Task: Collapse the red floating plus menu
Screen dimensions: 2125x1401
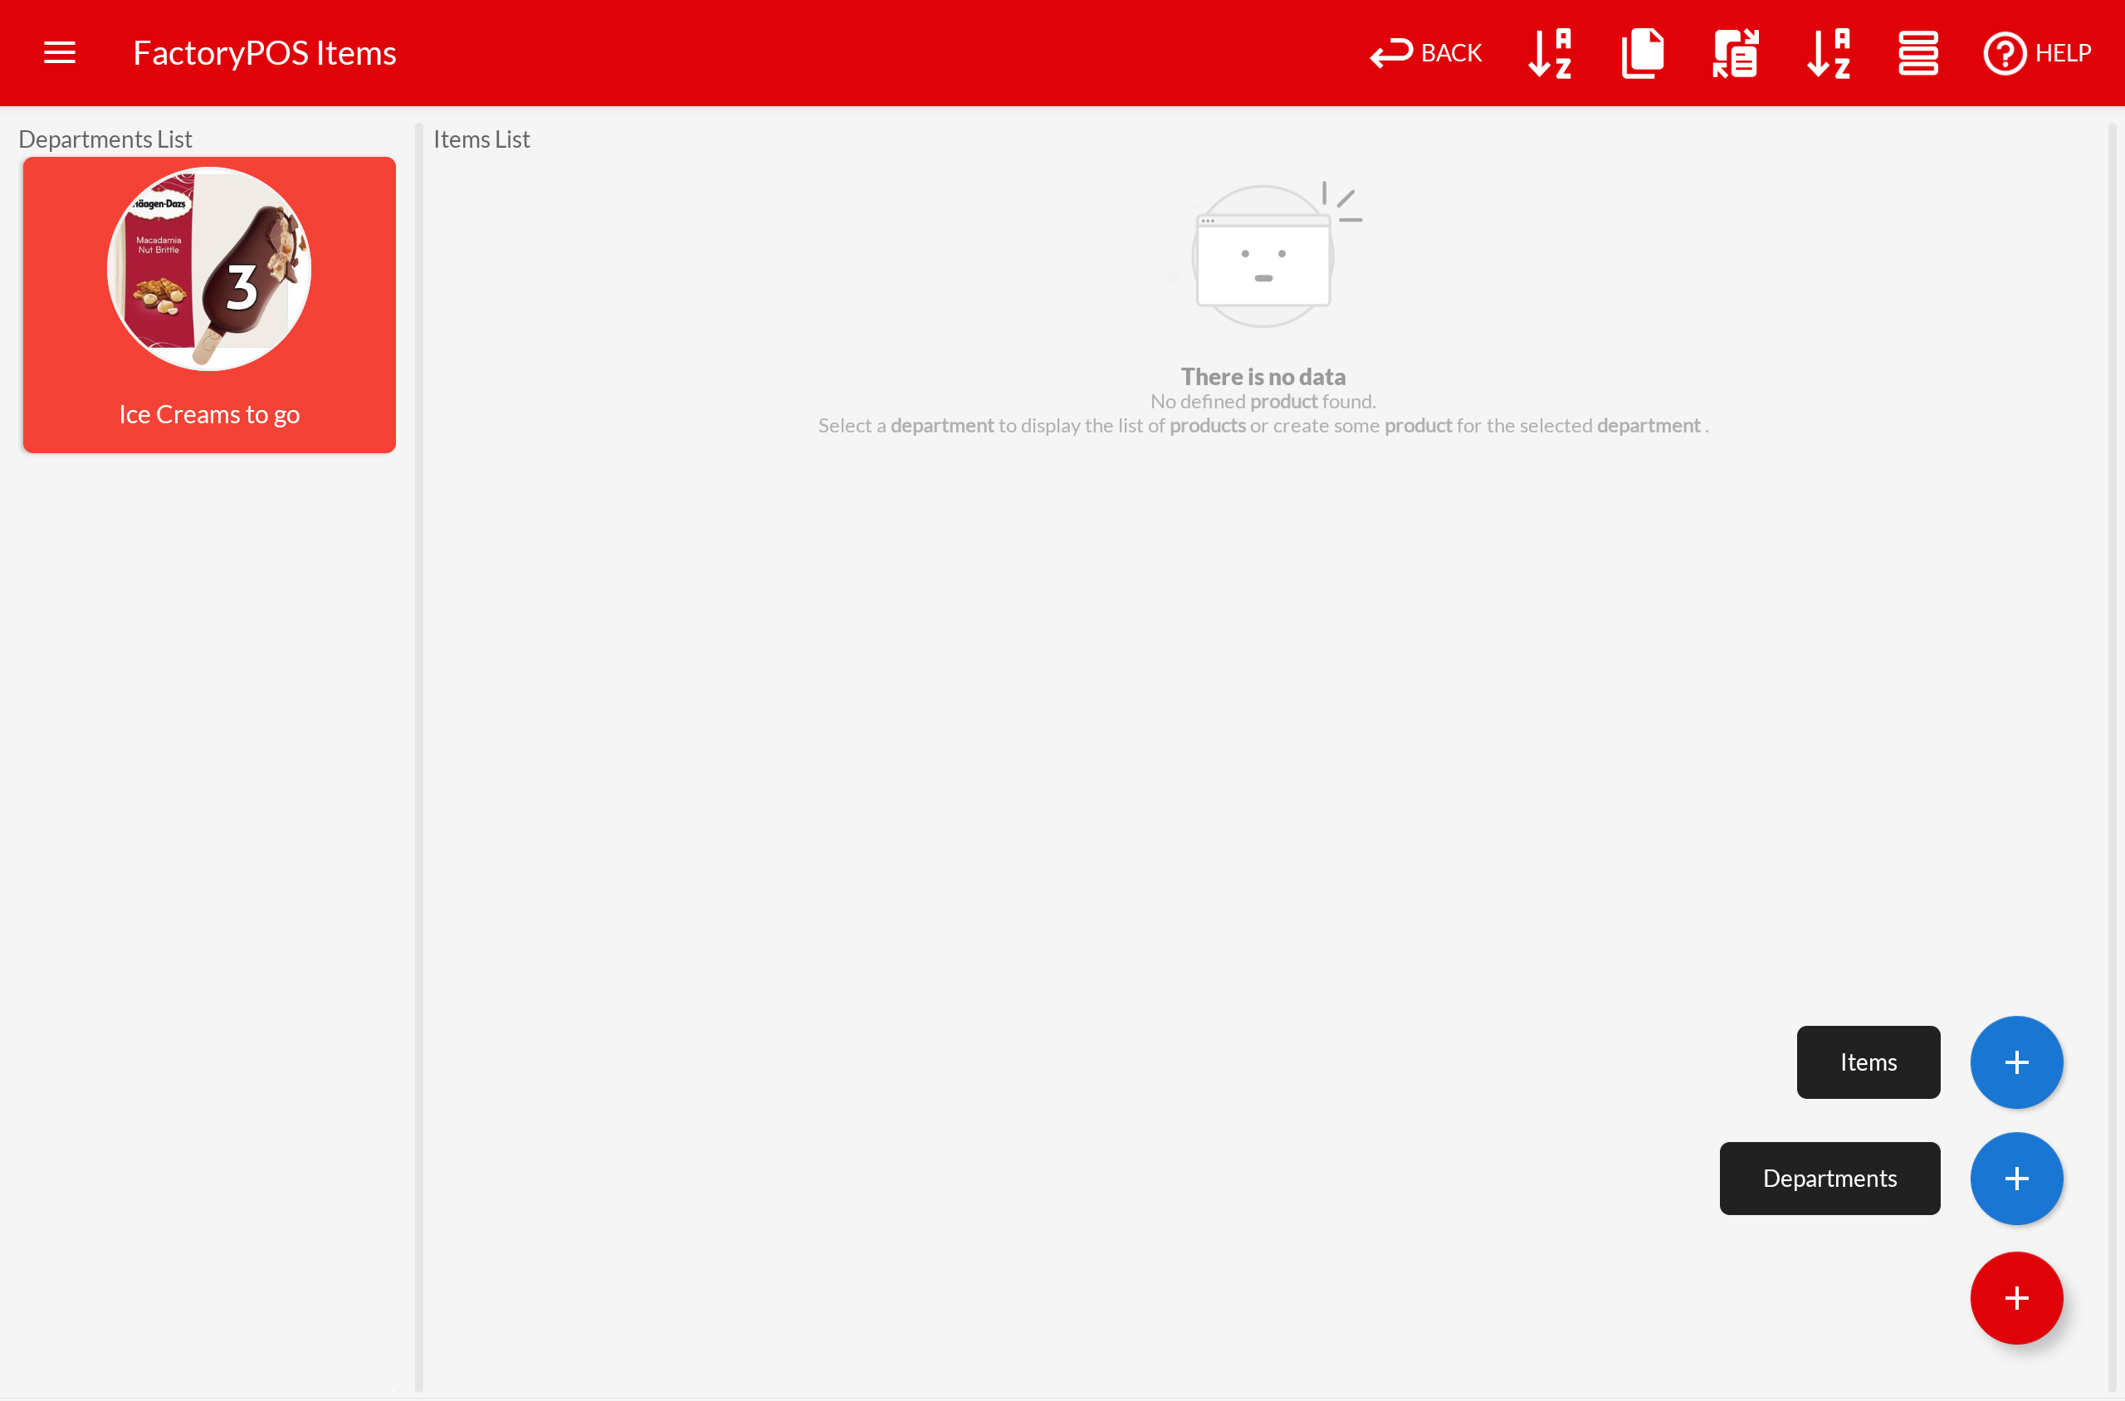Action: 2016,1297
